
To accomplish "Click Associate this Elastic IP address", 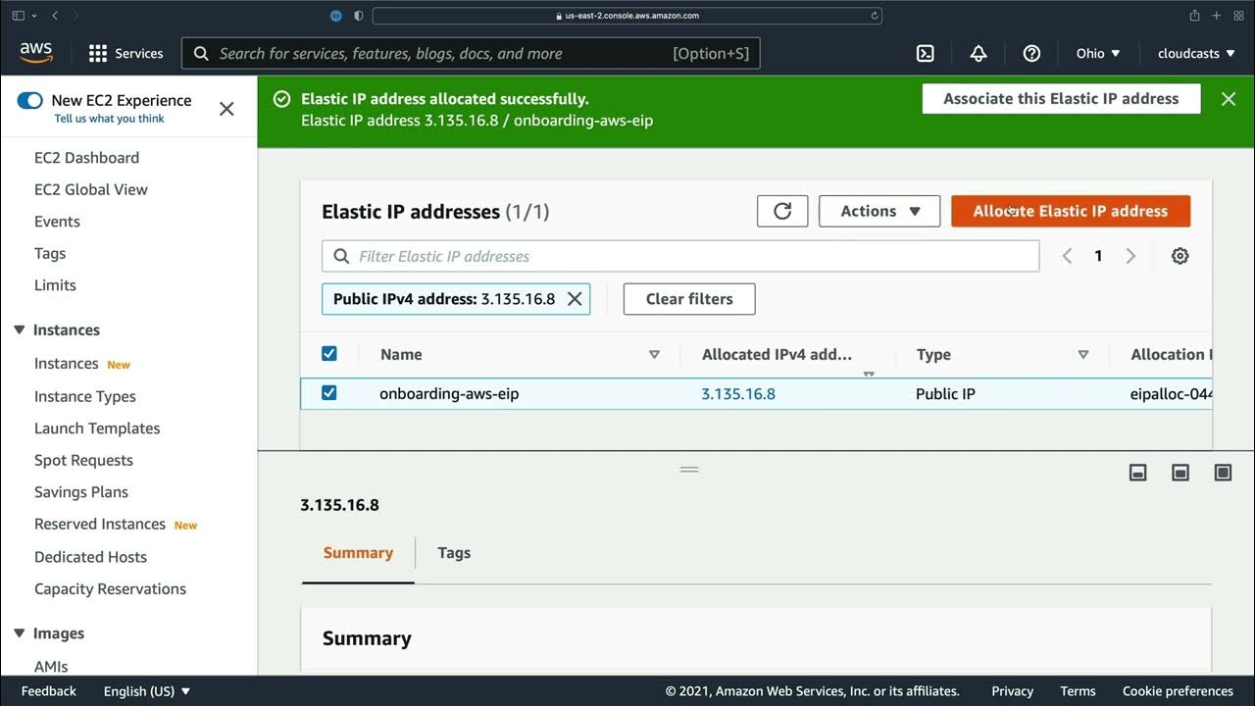I will (x=1061, y=99).
